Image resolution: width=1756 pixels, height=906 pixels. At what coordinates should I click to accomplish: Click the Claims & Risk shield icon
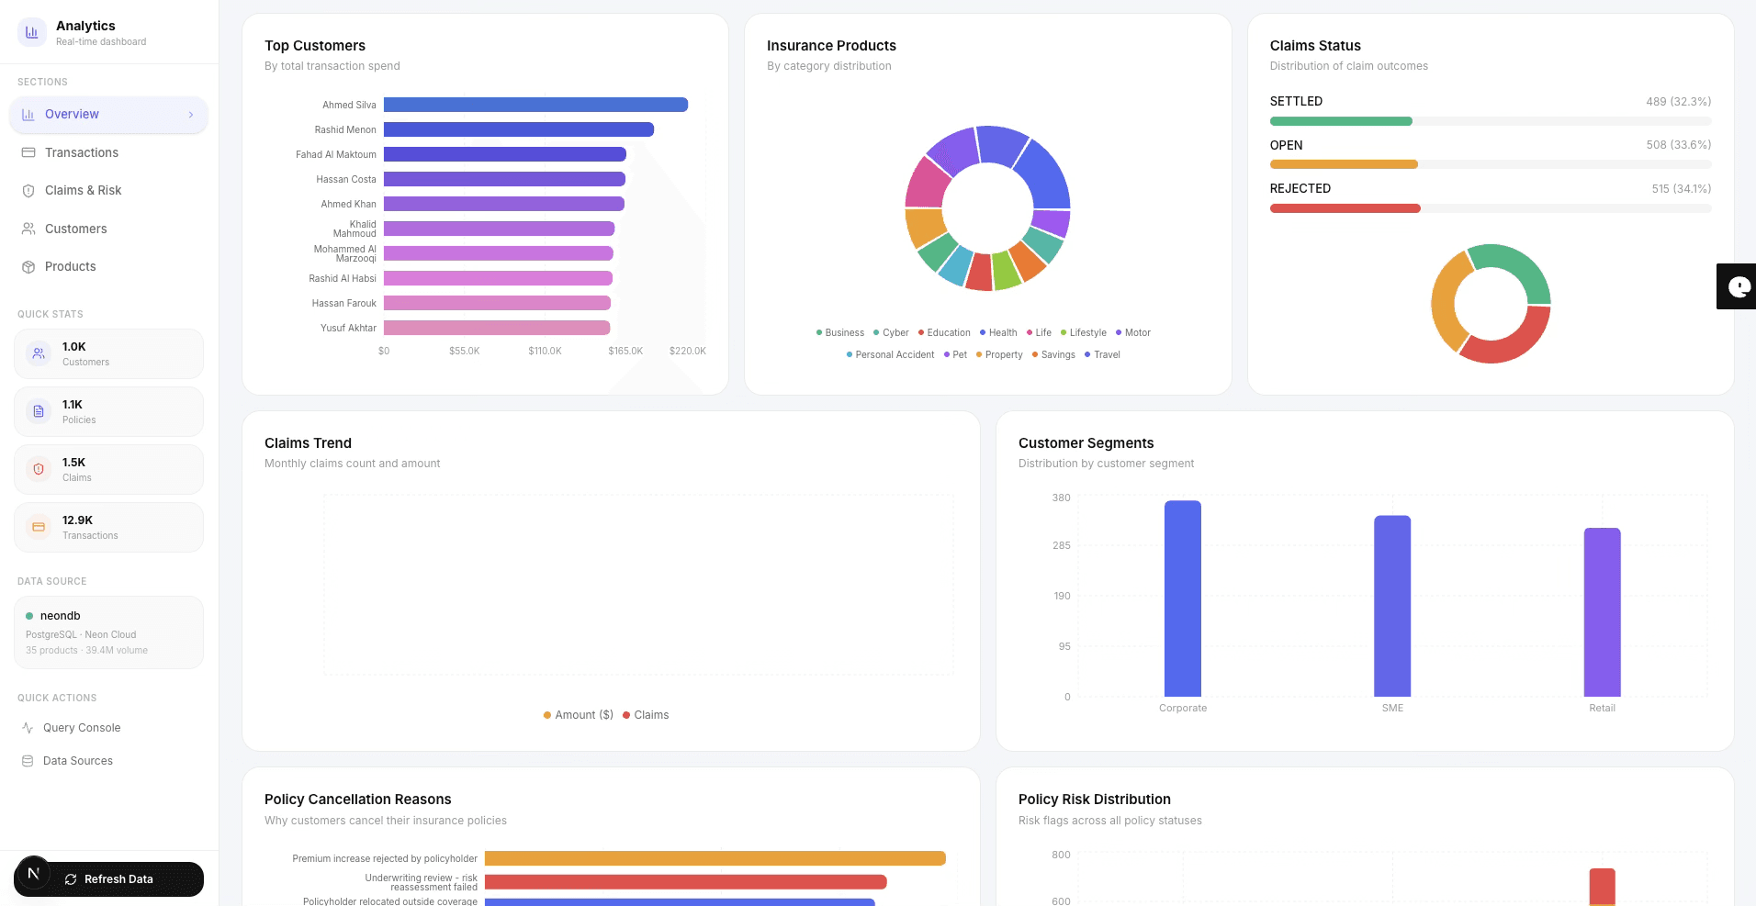pyautogui.click(x=28, y=191)
